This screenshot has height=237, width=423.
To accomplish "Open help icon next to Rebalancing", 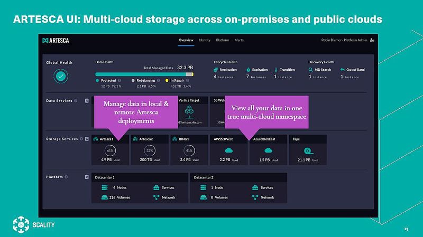I will [x=158, y=80].
